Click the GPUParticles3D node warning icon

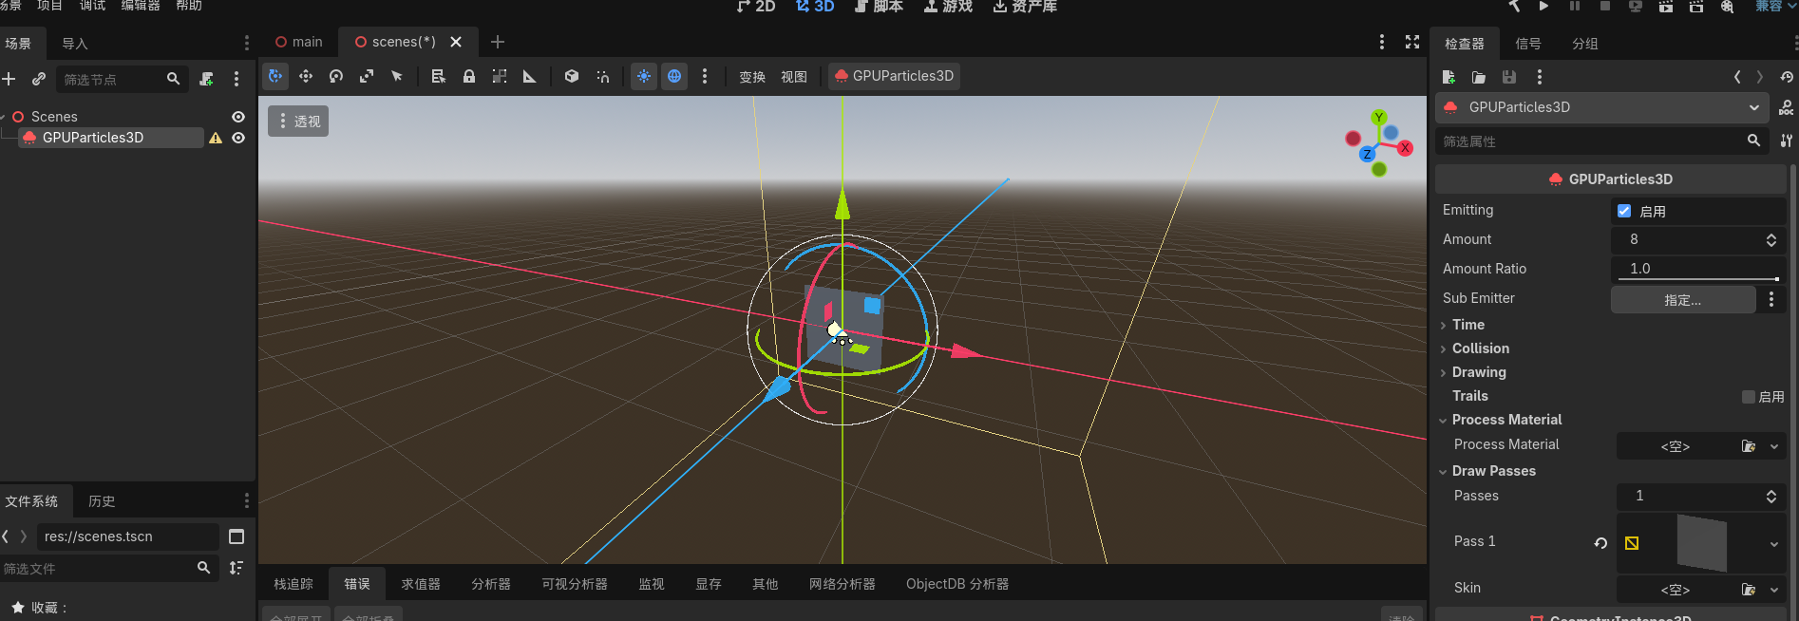(216, 138)
